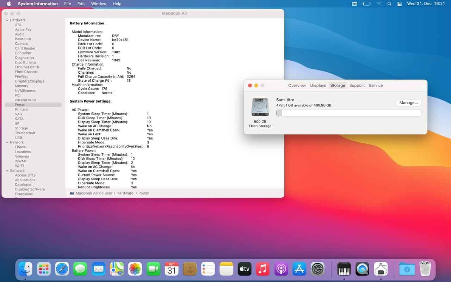Switch to the Displays tab
The width and height of the screenshot is (451, 282).
[318, 85]
